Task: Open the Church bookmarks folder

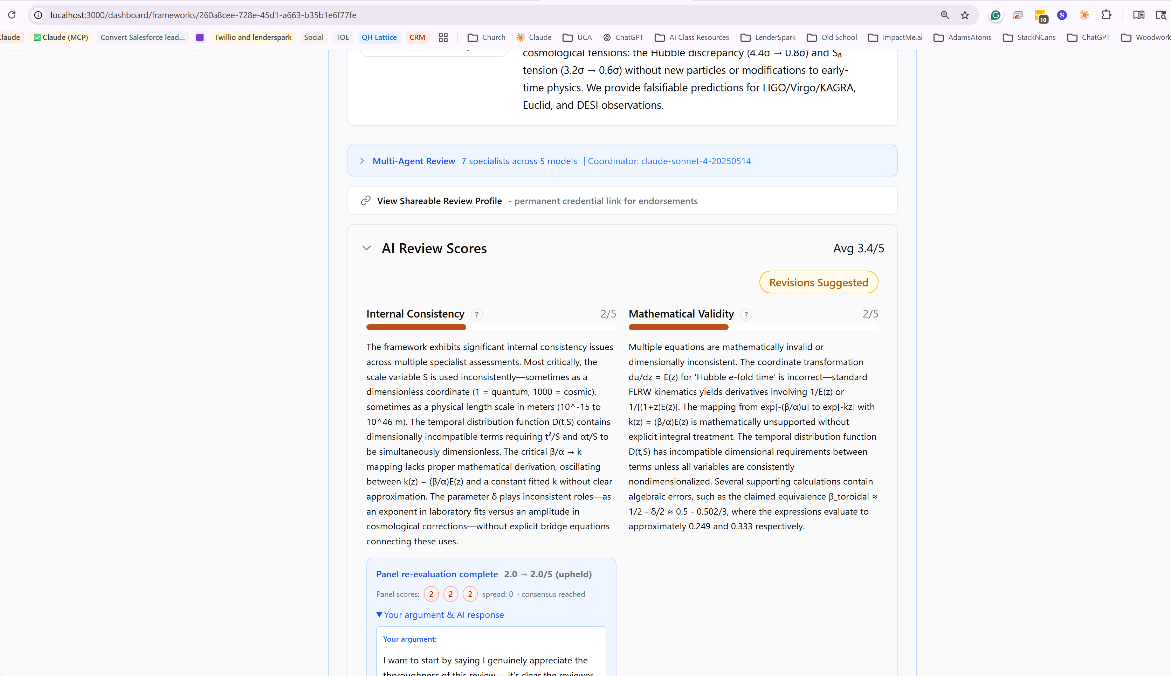Action: pos(486,37)
